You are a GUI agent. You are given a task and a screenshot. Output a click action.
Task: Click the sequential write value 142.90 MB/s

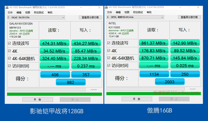(185, 43)
